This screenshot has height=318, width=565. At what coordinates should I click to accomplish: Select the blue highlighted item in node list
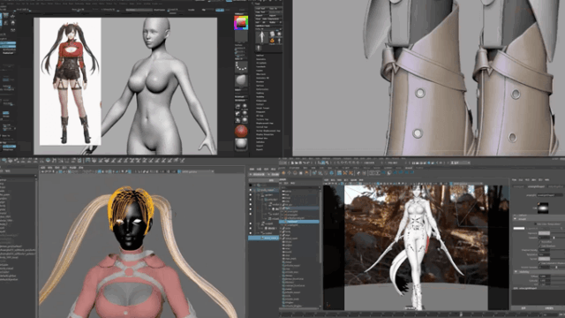298,222
